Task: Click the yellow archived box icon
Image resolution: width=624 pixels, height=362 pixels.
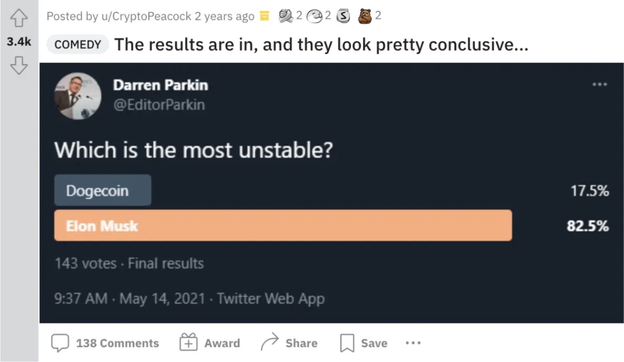Action: point(264,16)
